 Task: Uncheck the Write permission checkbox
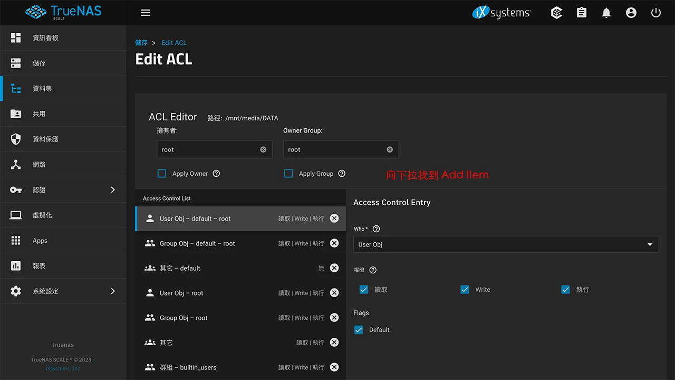coord(465,290)
